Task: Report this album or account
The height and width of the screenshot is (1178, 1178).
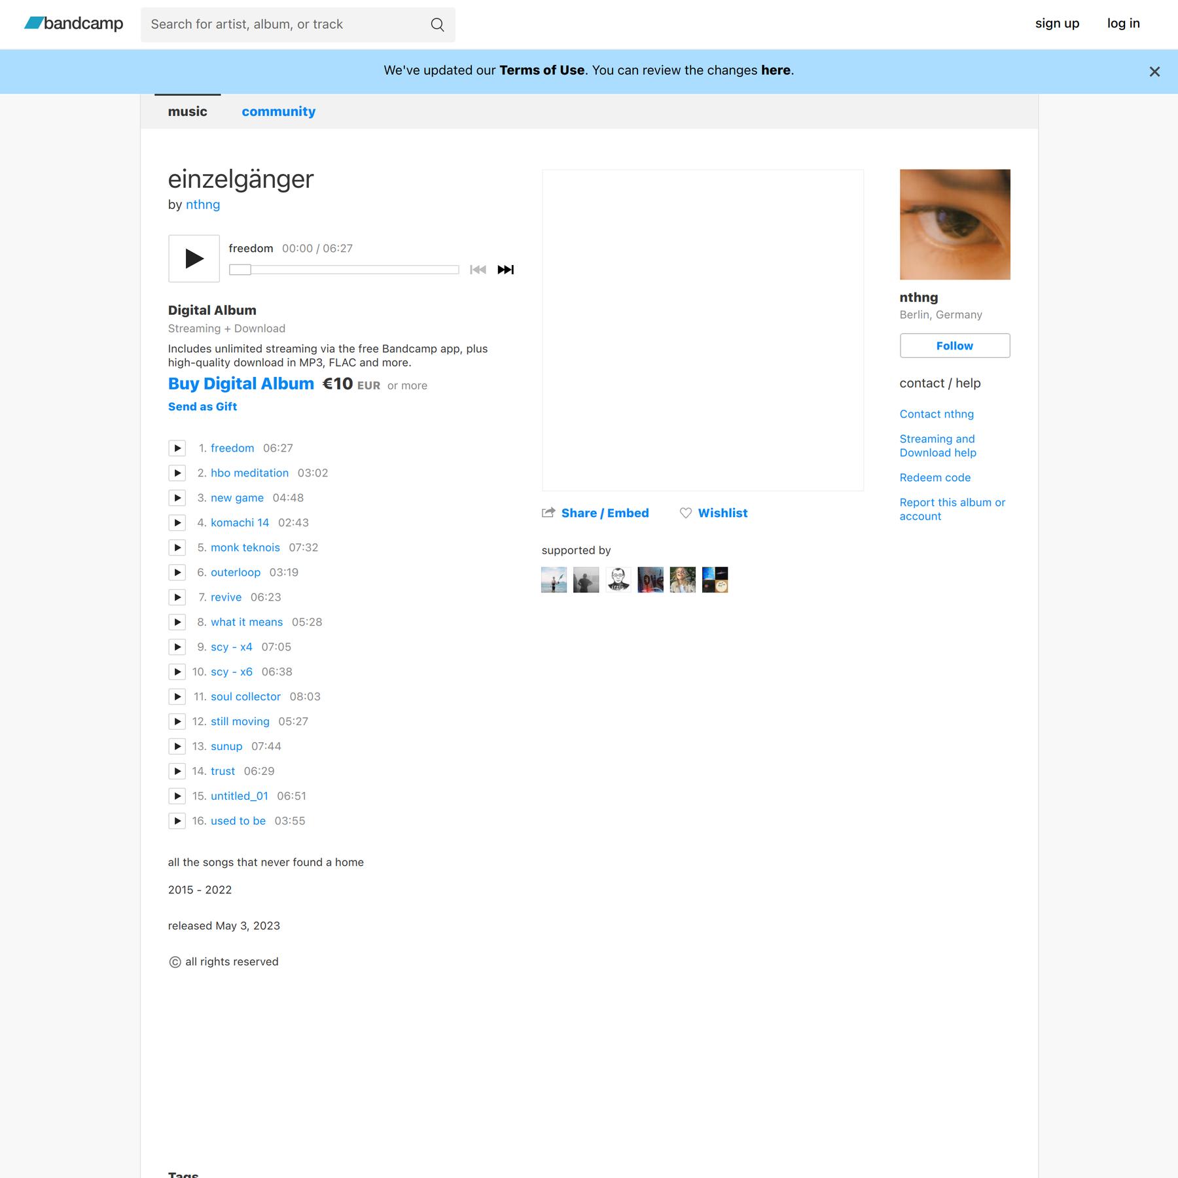Action: click(952, 509)
